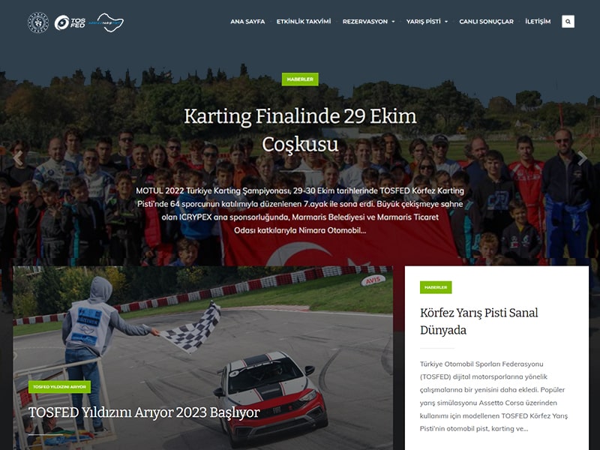Image resolution: width=600 pixels, height=450 pixels.
Task: Open the search icon in header
Action: 568,22
